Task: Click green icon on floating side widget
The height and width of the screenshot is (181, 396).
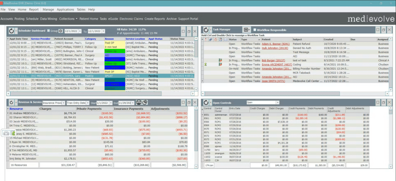Action: [x=14, y=133]
